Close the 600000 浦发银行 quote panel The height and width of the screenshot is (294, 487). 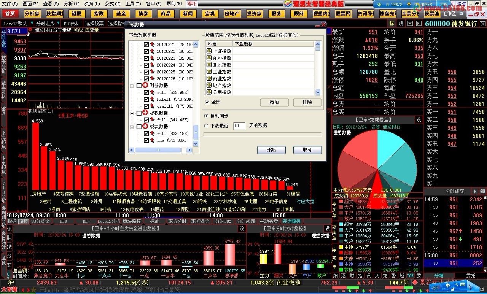[482, 24]
